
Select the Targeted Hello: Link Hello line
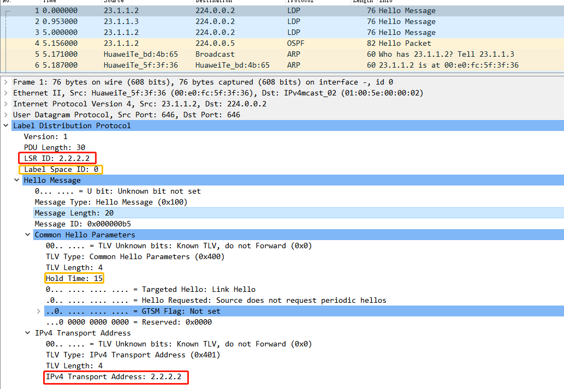(x=151, y=289)
